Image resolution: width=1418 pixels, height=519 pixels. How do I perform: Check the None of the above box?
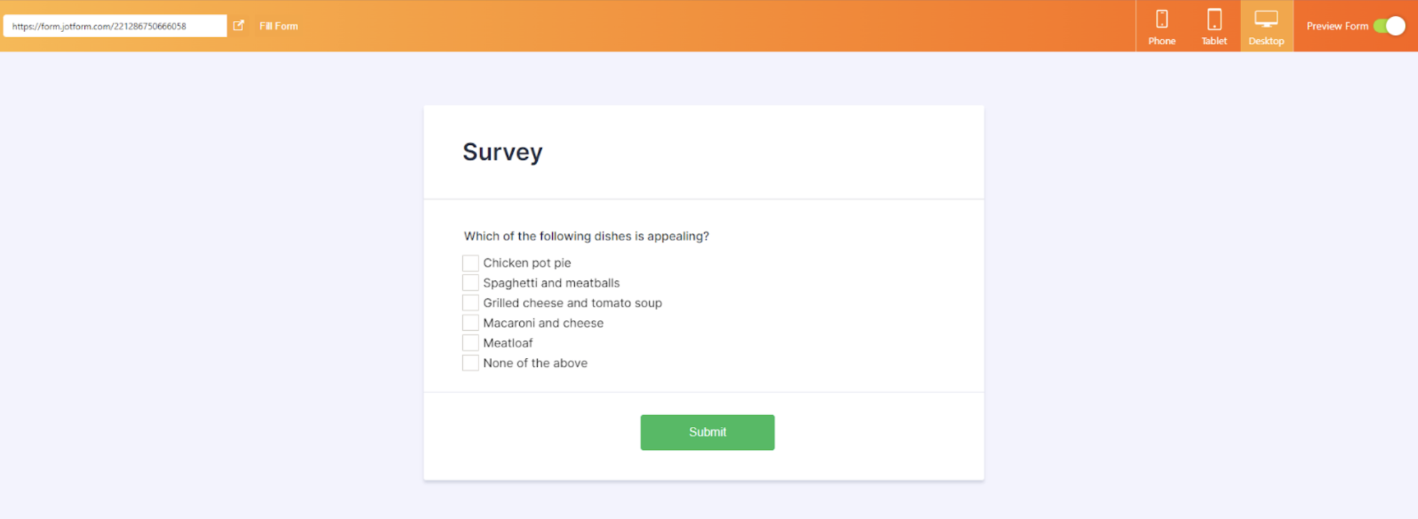470,363
